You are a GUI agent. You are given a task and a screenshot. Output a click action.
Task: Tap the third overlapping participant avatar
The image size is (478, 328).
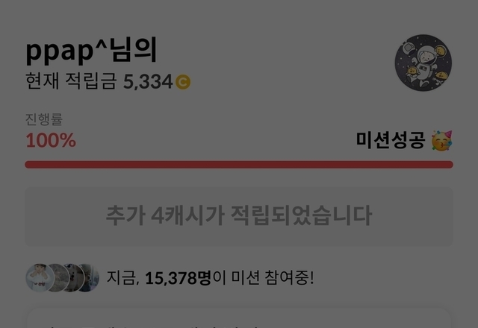coord(73,278)
